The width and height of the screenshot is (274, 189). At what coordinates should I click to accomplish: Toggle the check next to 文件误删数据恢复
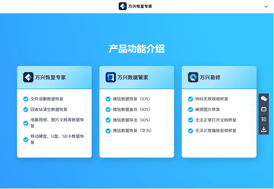pos(26,99)
